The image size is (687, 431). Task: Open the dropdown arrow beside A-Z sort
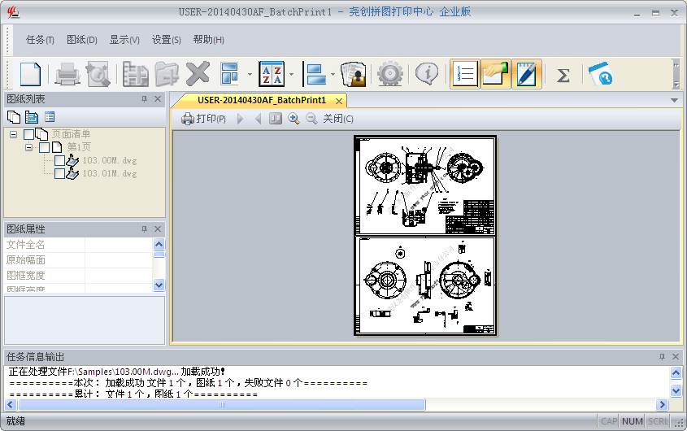[x=291, y=75]
